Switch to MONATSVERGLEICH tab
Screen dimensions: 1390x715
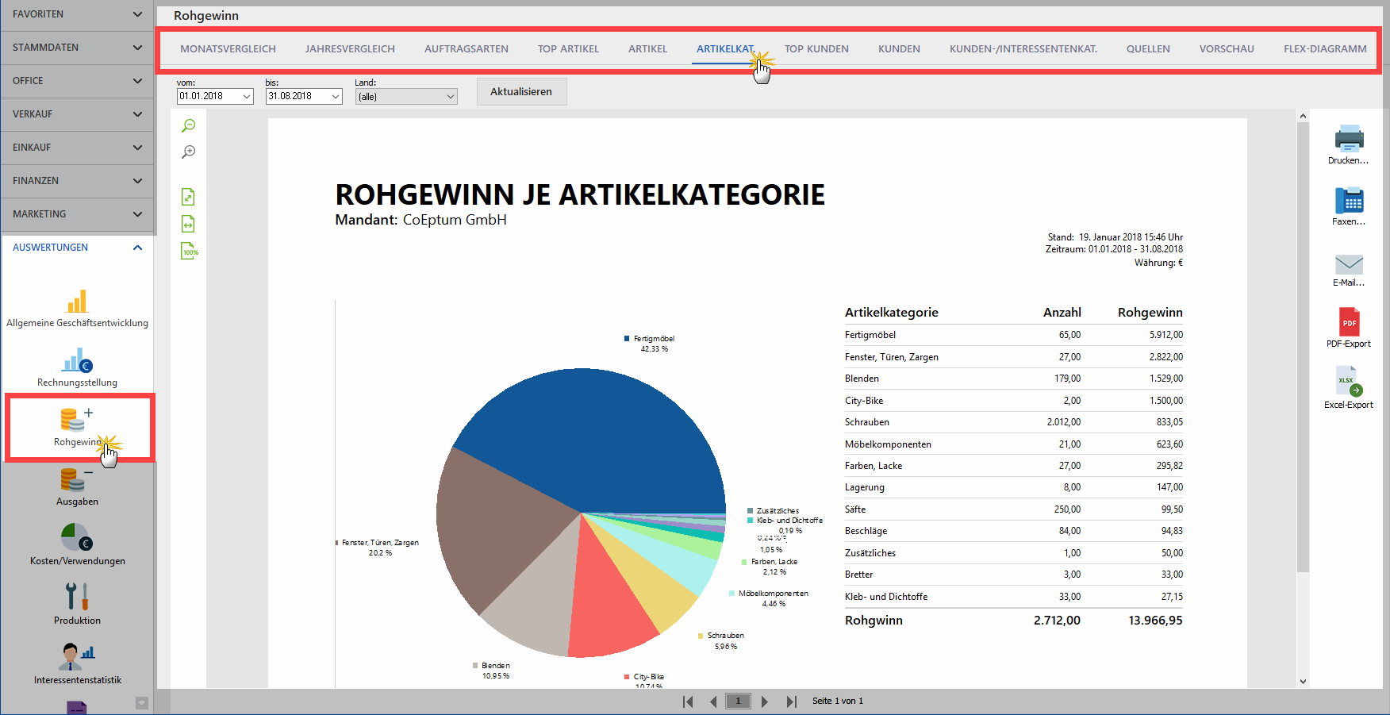(x=228, y=49)
